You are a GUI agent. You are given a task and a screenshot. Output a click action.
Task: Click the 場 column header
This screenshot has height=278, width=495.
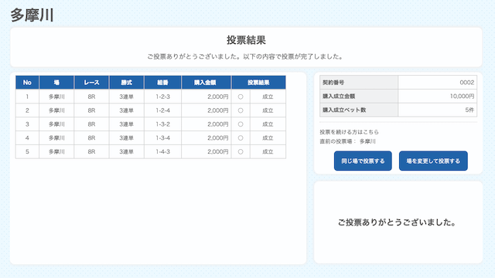[56, 83]
